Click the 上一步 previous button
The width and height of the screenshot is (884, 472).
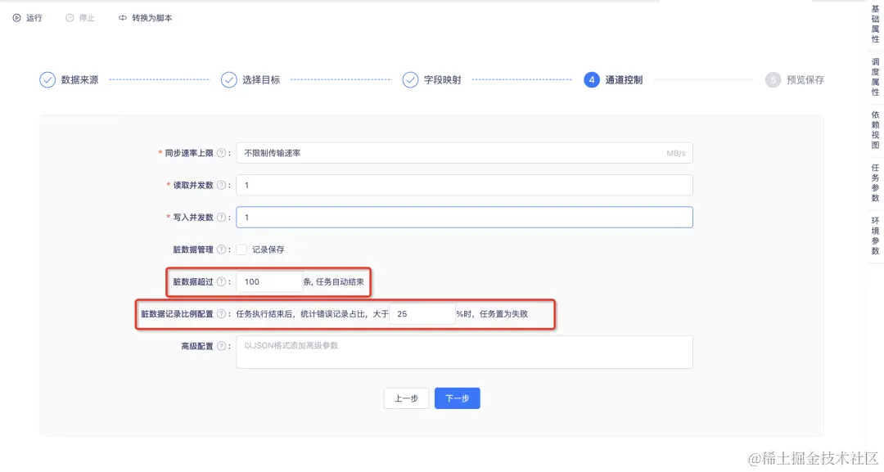[407, 398]
